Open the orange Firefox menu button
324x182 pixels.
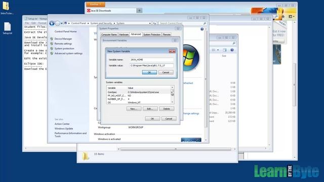click(96, 5)
